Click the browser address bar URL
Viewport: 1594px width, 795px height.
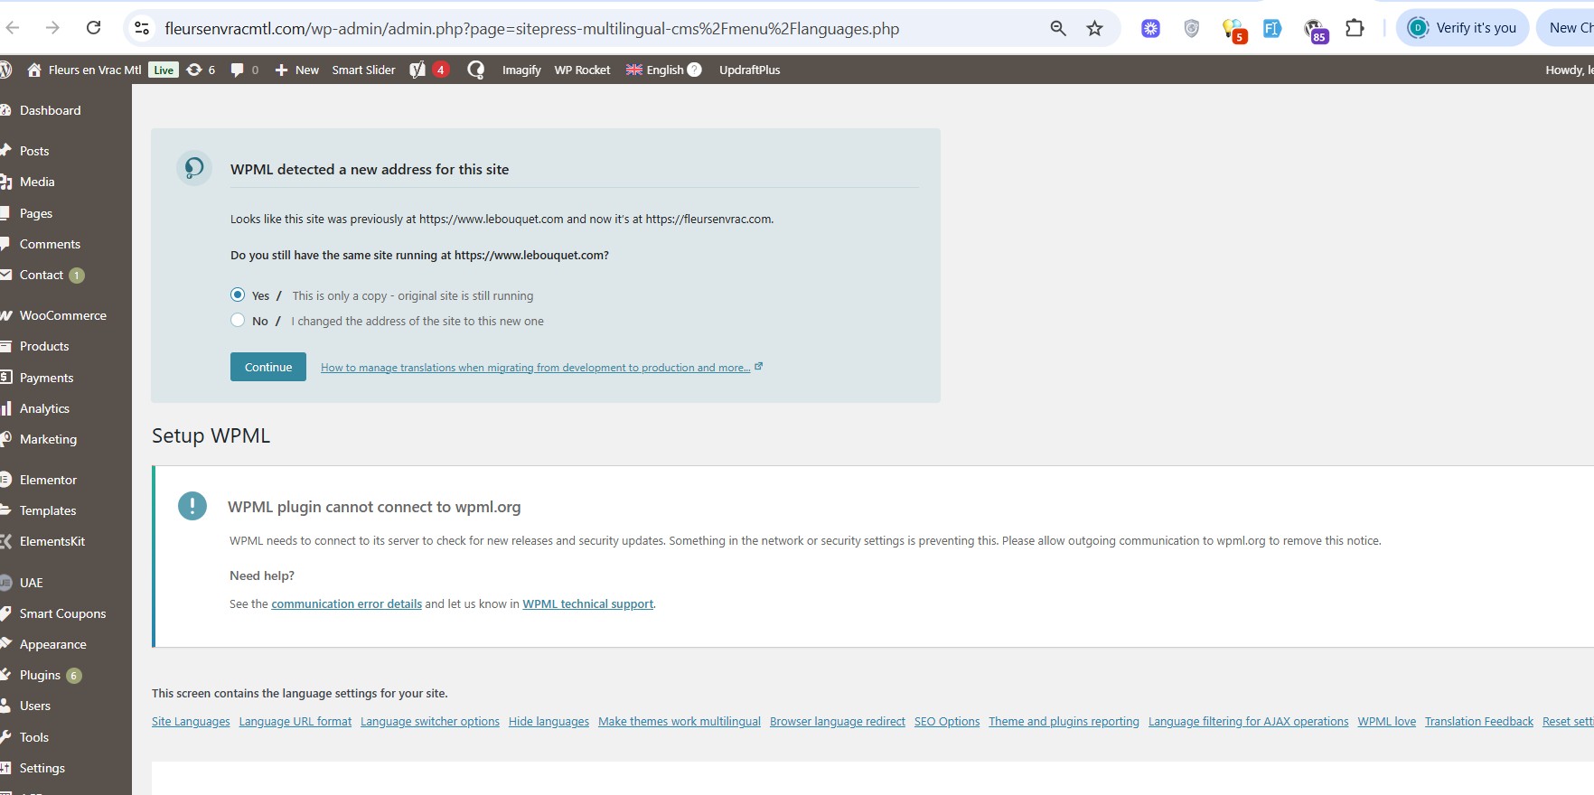[x=532, y=29]
